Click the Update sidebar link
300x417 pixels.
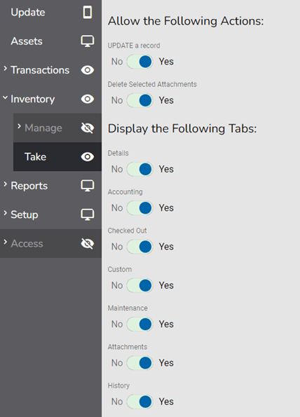point(28,12)
